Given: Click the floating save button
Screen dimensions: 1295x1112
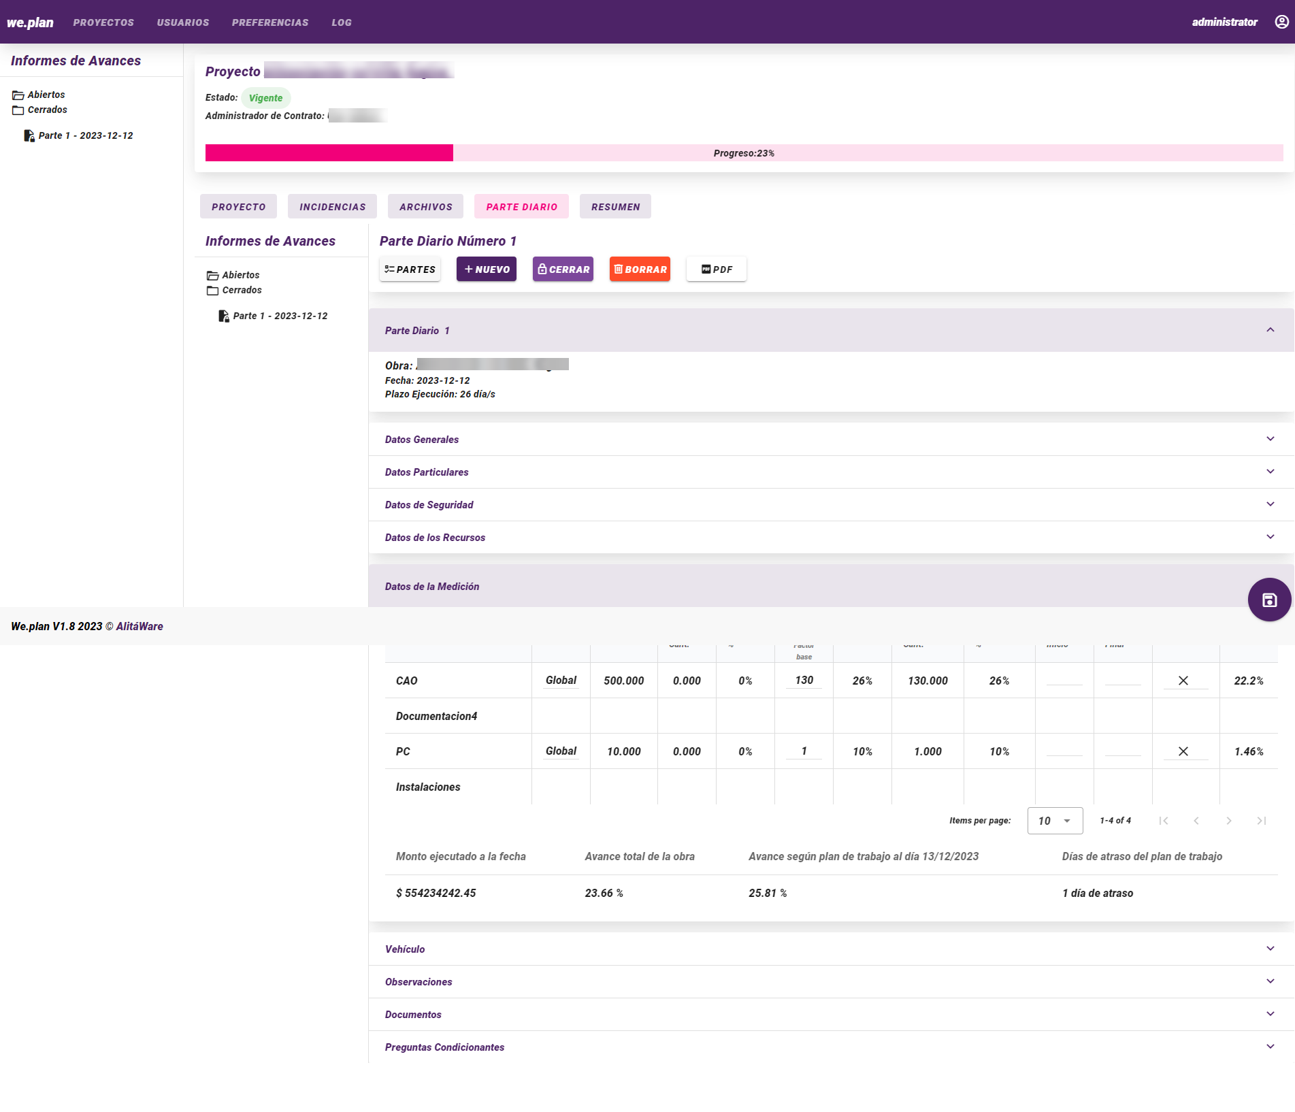Looking at the screenshot, I should [1269, 600].
